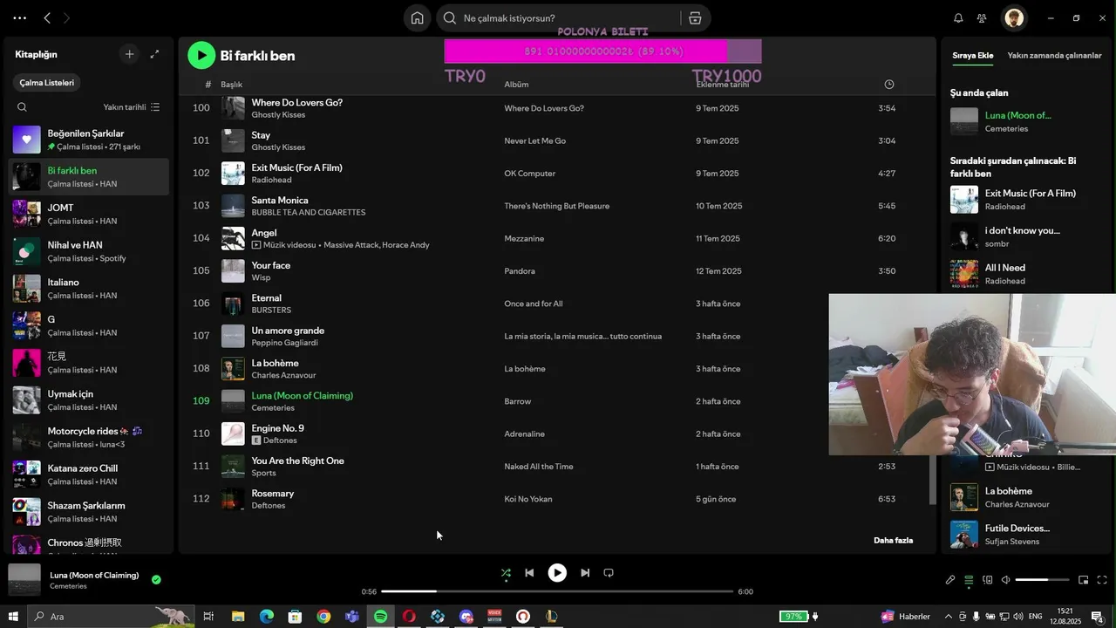Create a new playlist with plus icon
Screen dimensions: 1116x628
pos(129,54)
